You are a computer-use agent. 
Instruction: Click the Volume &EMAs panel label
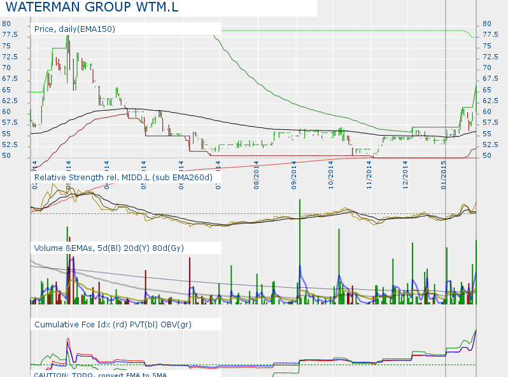point(109,248)
